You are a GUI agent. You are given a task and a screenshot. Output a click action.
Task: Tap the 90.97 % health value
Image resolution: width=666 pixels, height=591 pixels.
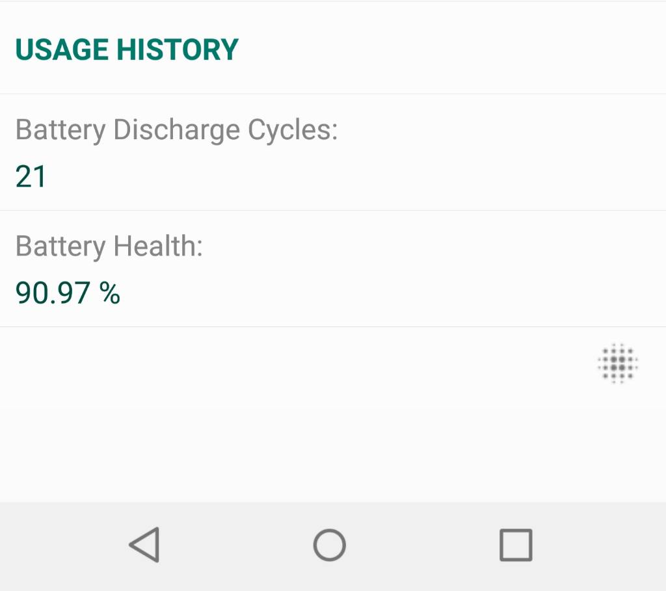click(x=68, y=293)
